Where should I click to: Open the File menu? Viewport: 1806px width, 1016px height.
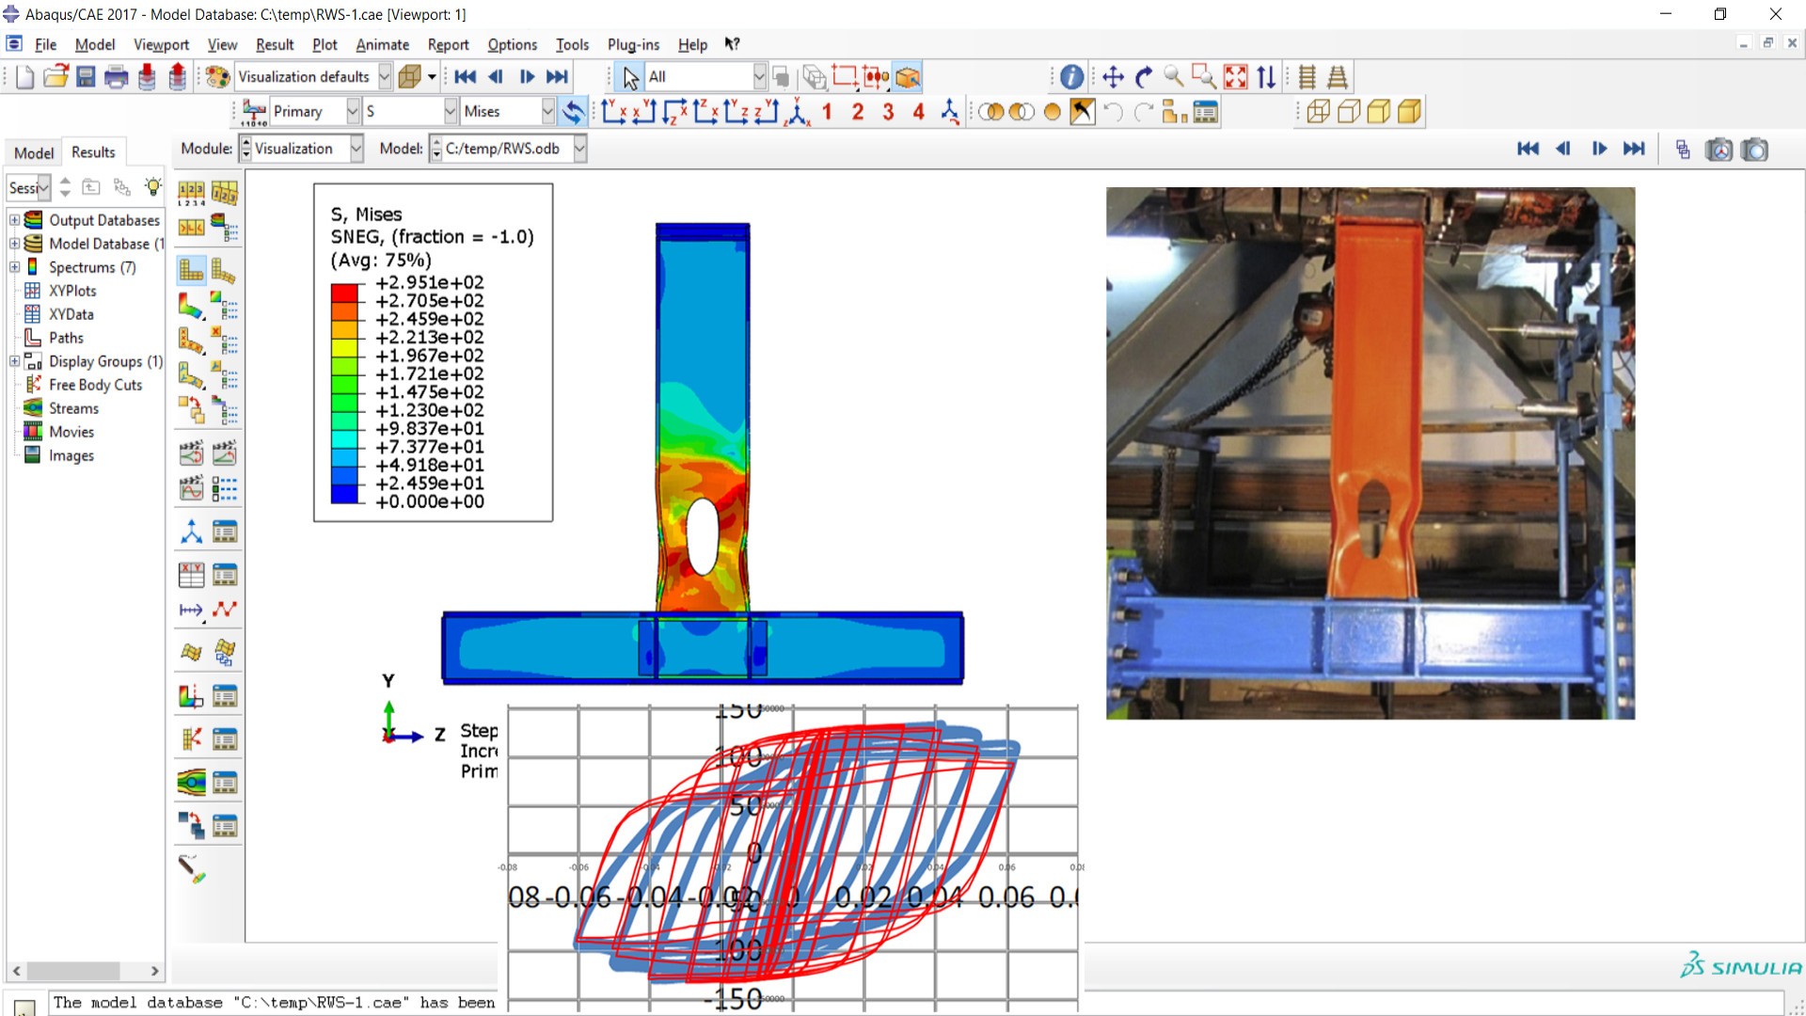pos(45,44)
